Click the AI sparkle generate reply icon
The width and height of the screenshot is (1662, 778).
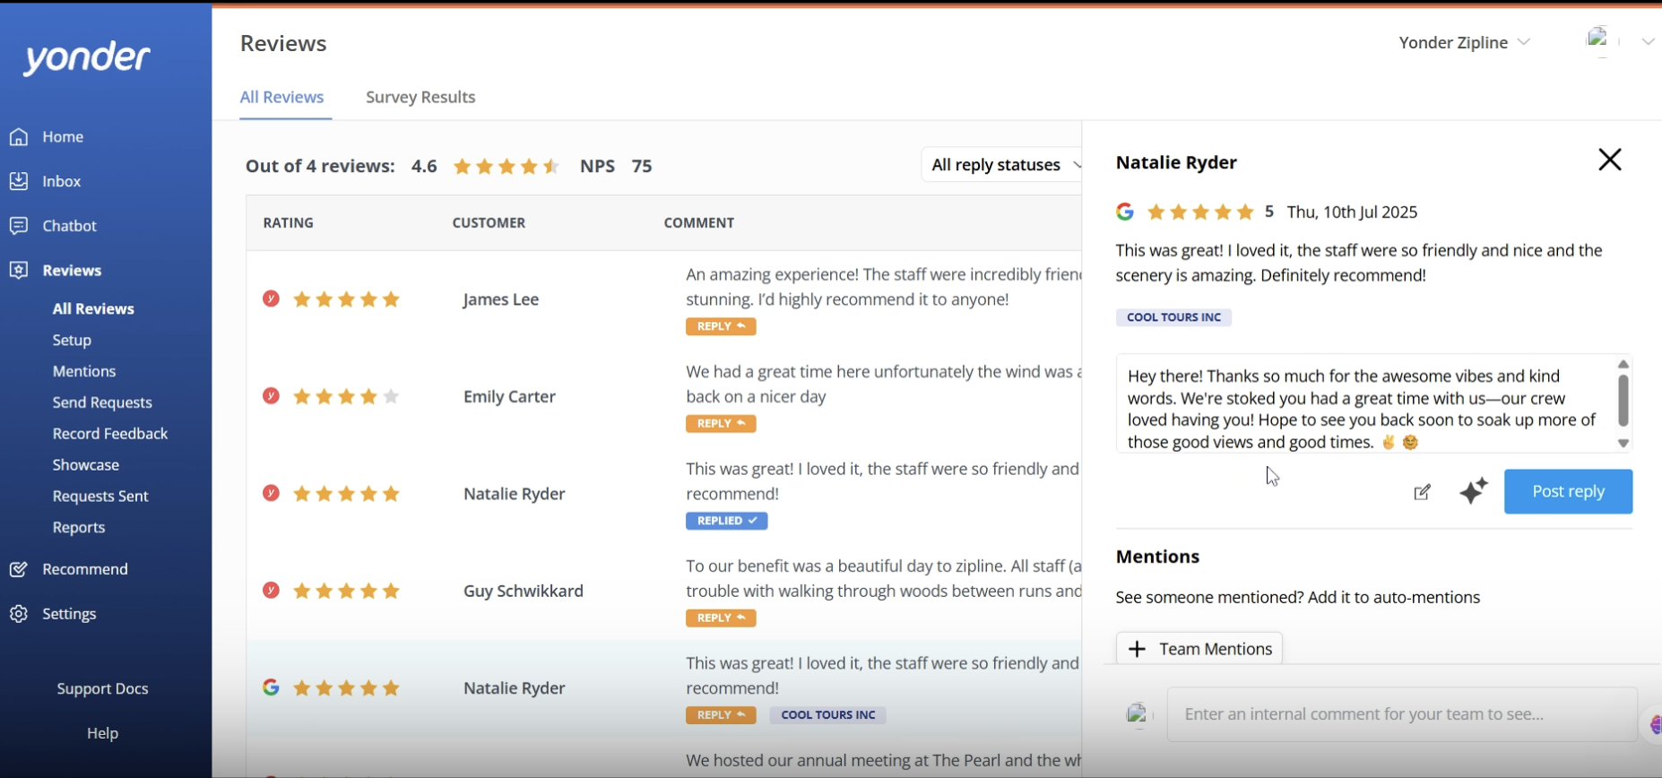tap(1473, 491)
